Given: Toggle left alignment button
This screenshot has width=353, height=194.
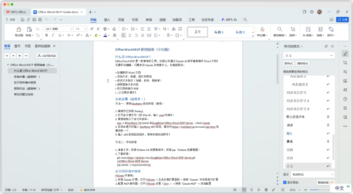Looking at the screenshot, I should click(124, 35).
